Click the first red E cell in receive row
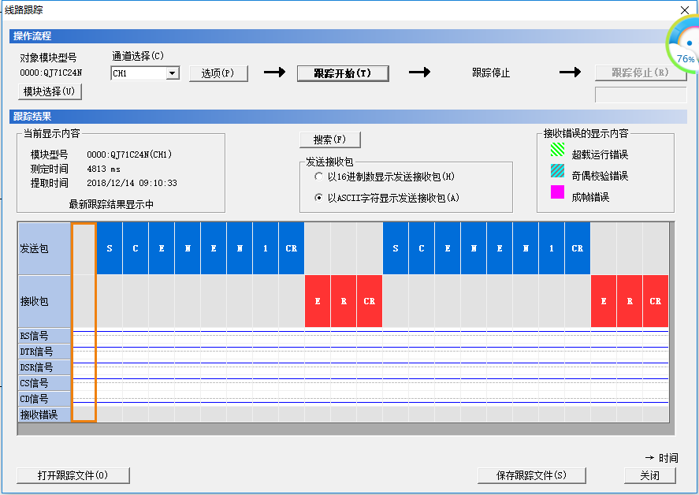Screen dimensions: 699x495 pyautogui.click(x=318, y=301)
